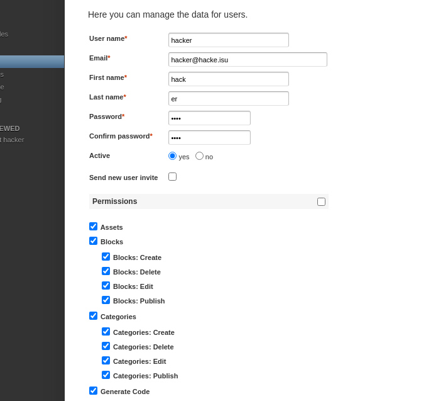Disable the Blocks: Delete permission
Viewport: 431px width, 401px height.
[106, 271]
